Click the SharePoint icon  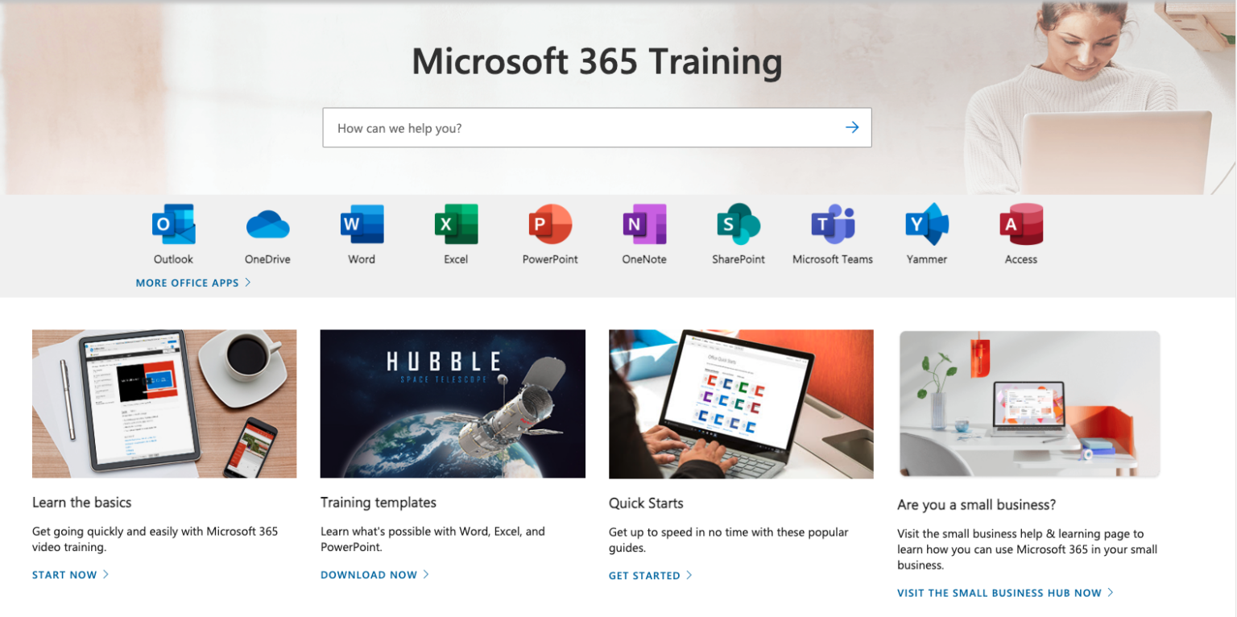click(x=738, y=223)
